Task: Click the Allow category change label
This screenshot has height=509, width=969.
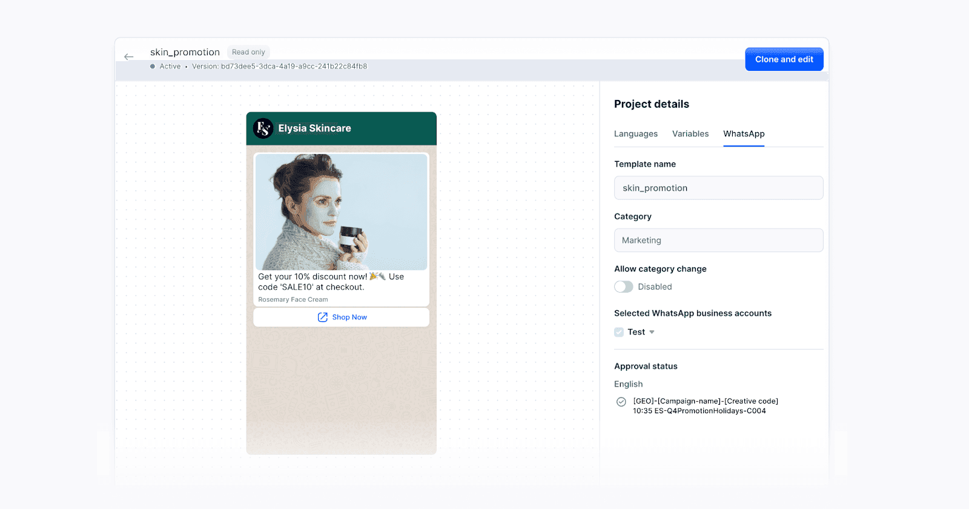Action: [660, 269]
